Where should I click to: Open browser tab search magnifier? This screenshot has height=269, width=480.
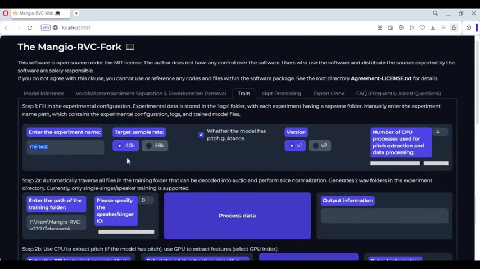435,13
